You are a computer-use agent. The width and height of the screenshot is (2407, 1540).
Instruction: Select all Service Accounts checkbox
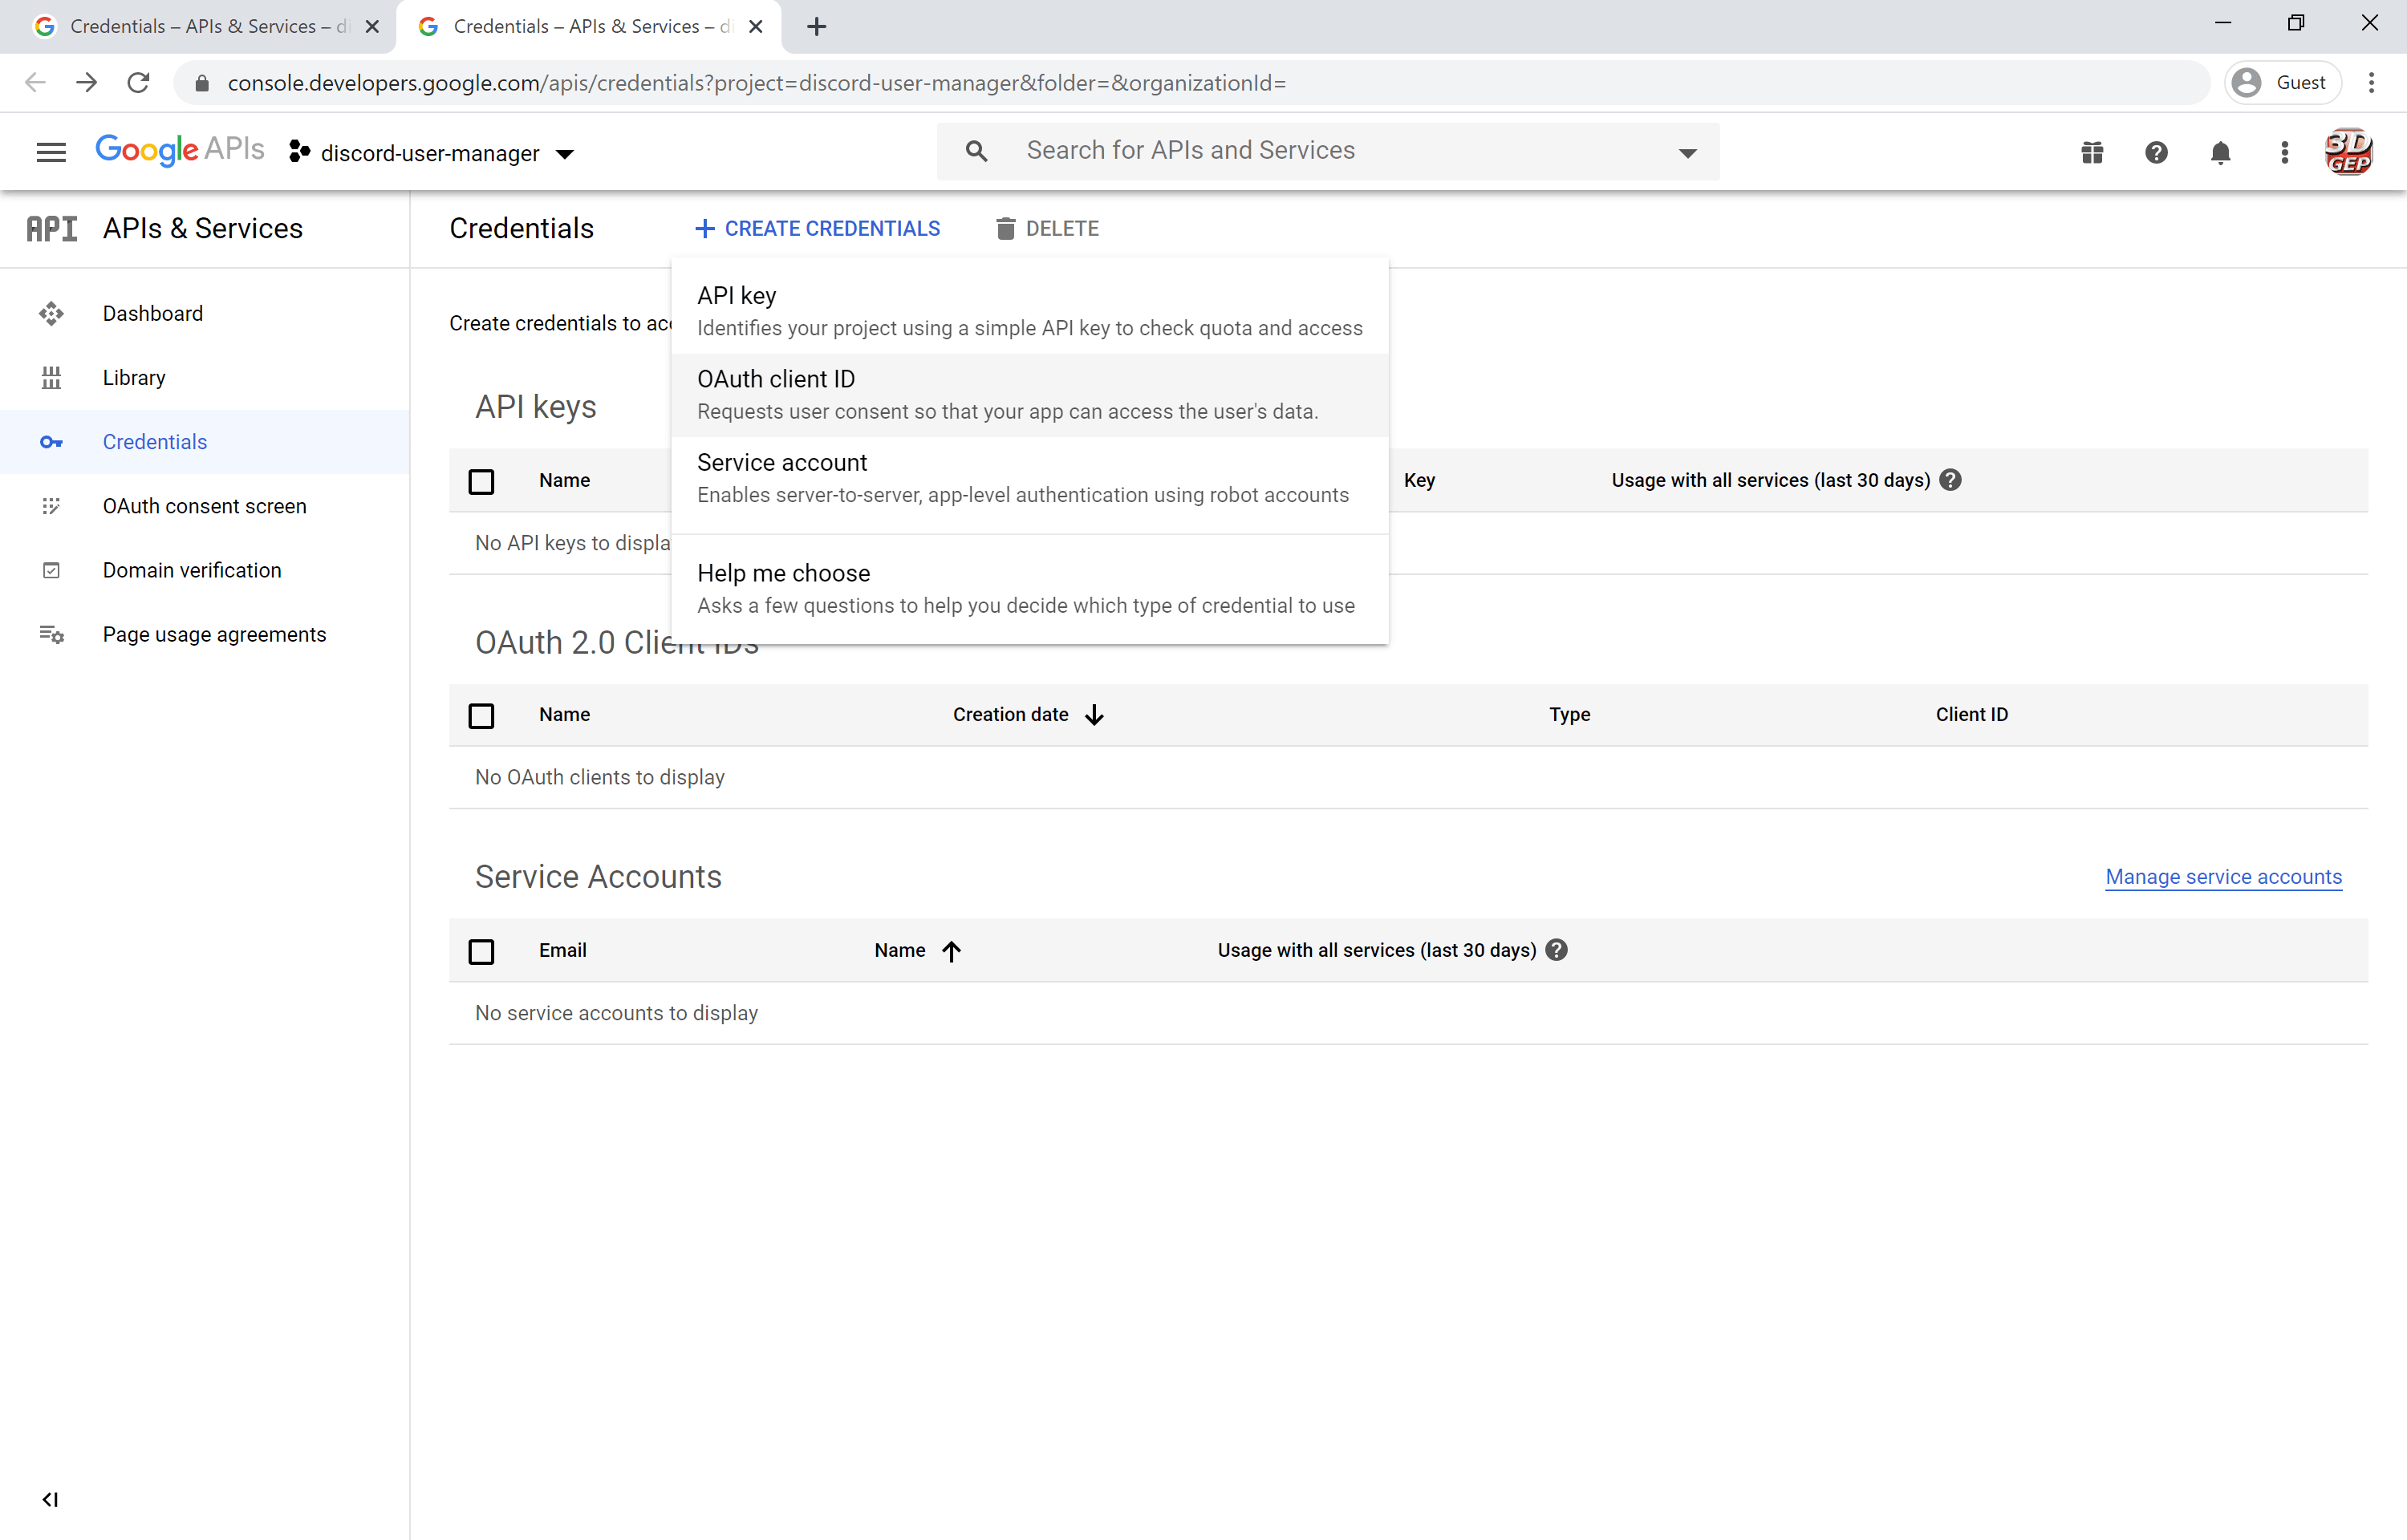click(x=481, y=951)
